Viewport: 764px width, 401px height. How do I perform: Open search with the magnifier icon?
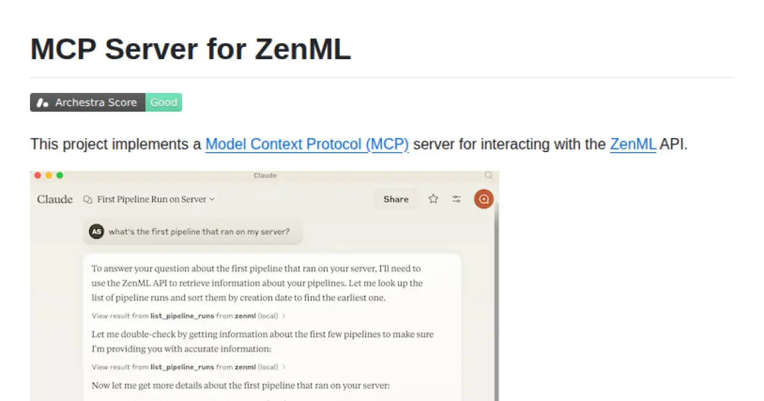pos(488,175)
